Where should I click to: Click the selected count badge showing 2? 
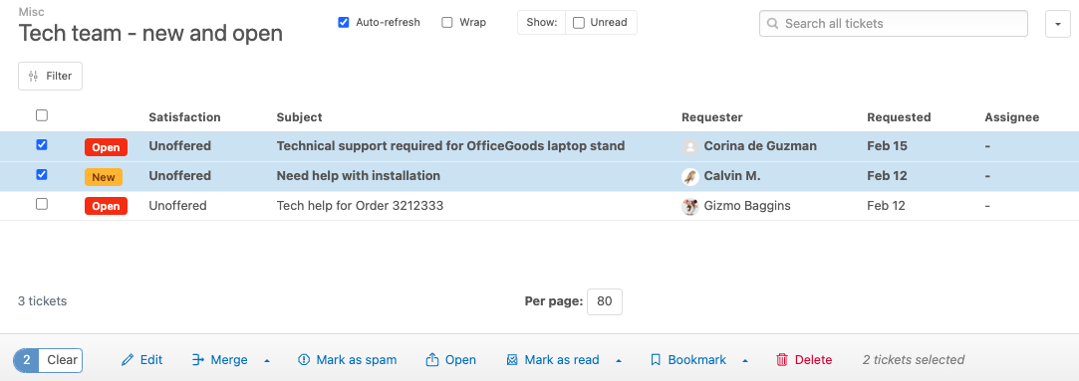click(x=27, y=360)
